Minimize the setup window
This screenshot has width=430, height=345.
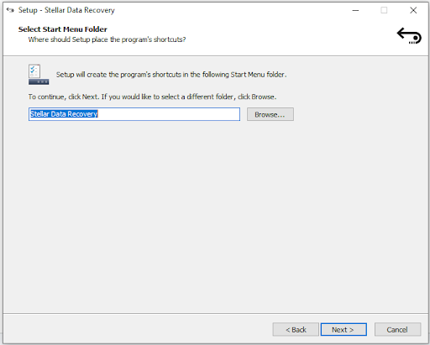(x=355, y=10)
